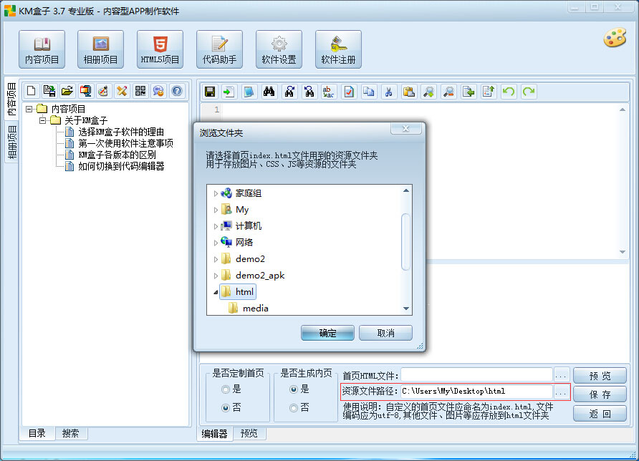Save the editor content with floppy icon
The height and width of the screenshot is (461, 639).
[210, 92]
